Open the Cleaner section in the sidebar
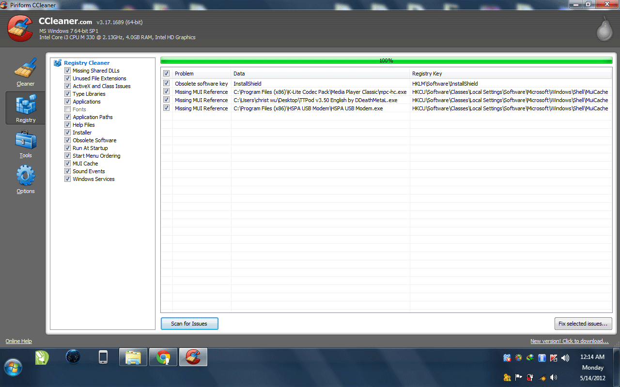Viewport: 620px width, 387px height. (25, 72)
